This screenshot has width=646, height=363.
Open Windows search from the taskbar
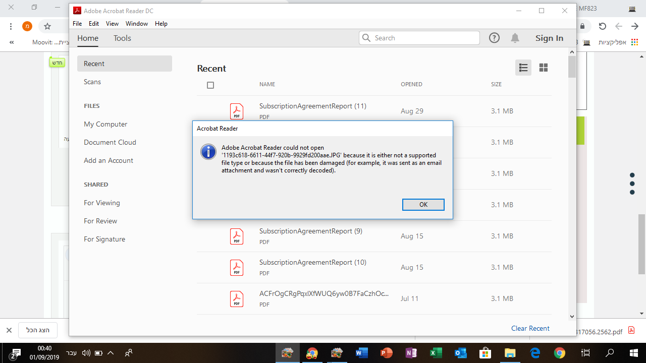(610, 353)
